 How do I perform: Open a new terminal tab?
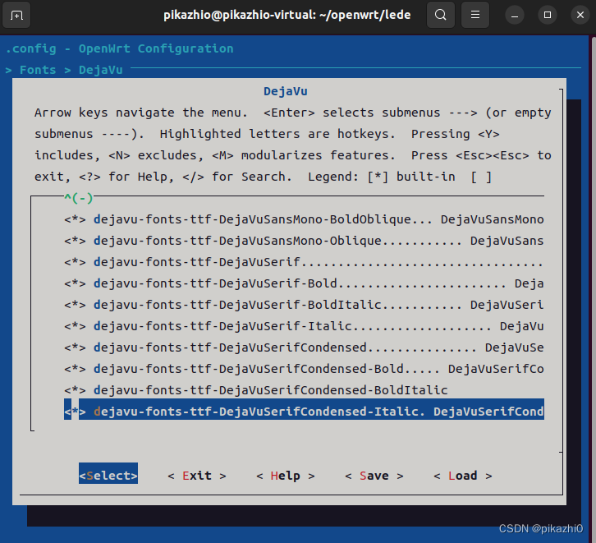(16, 16)
